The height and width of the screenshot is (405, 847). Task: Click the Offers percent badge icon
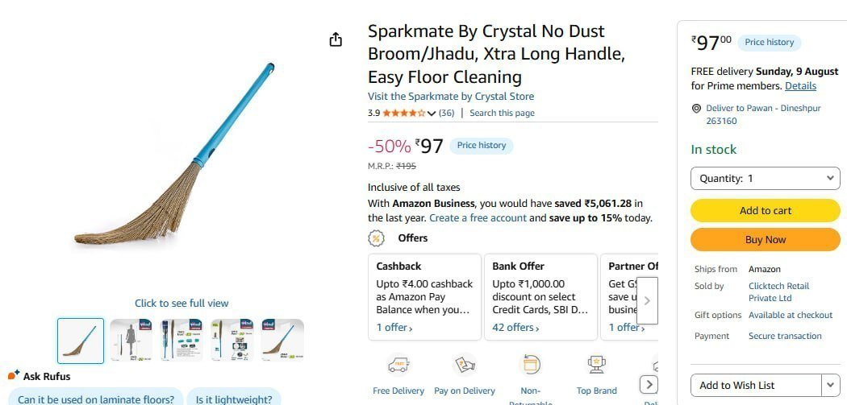click(376, 238)
